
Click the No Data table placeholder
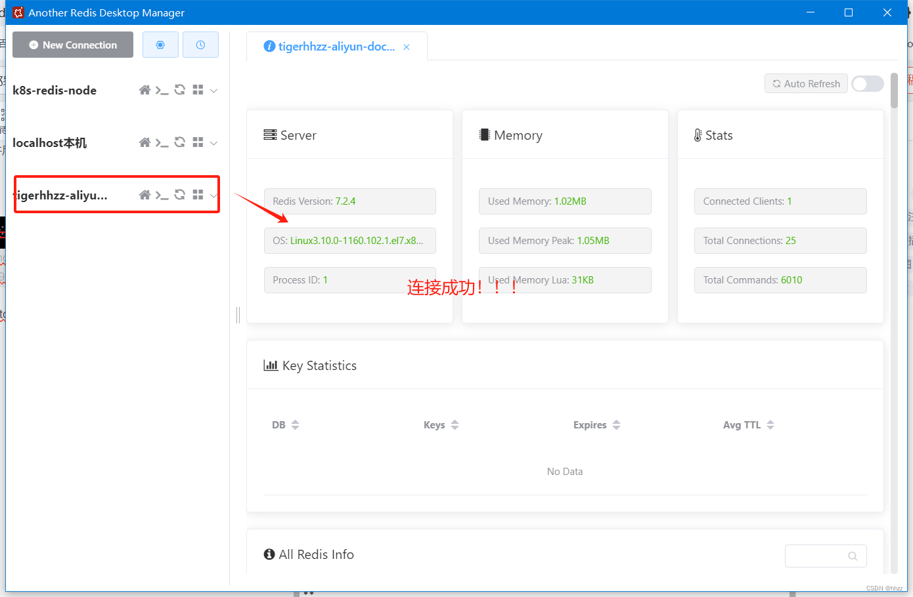click(565, 471)
